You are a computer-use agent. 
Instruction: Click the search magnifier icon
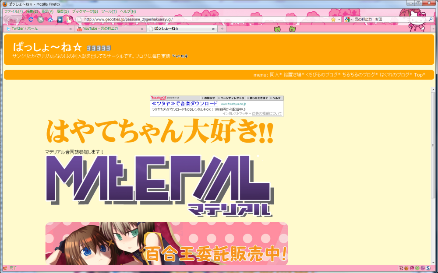pos(431,19)
